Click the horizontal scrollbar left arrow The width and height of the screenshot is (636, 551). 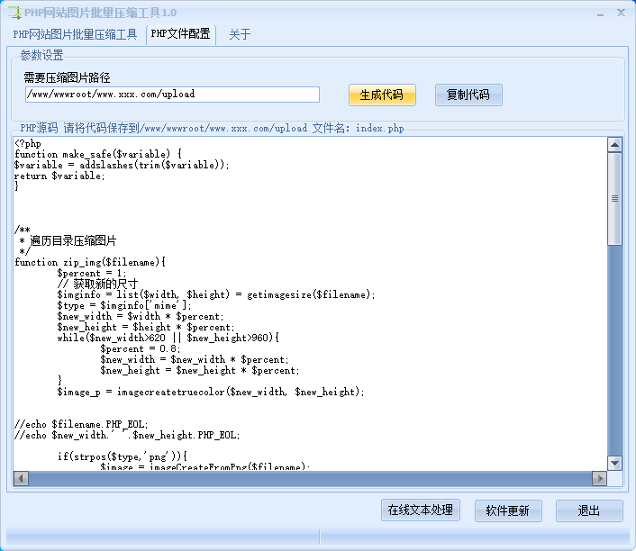(21, 478)
